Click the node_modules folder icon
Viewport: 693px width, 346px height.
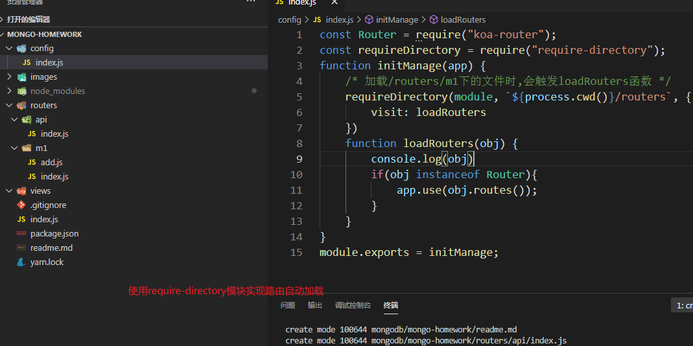pyautogui.click(x=21, y=91)
